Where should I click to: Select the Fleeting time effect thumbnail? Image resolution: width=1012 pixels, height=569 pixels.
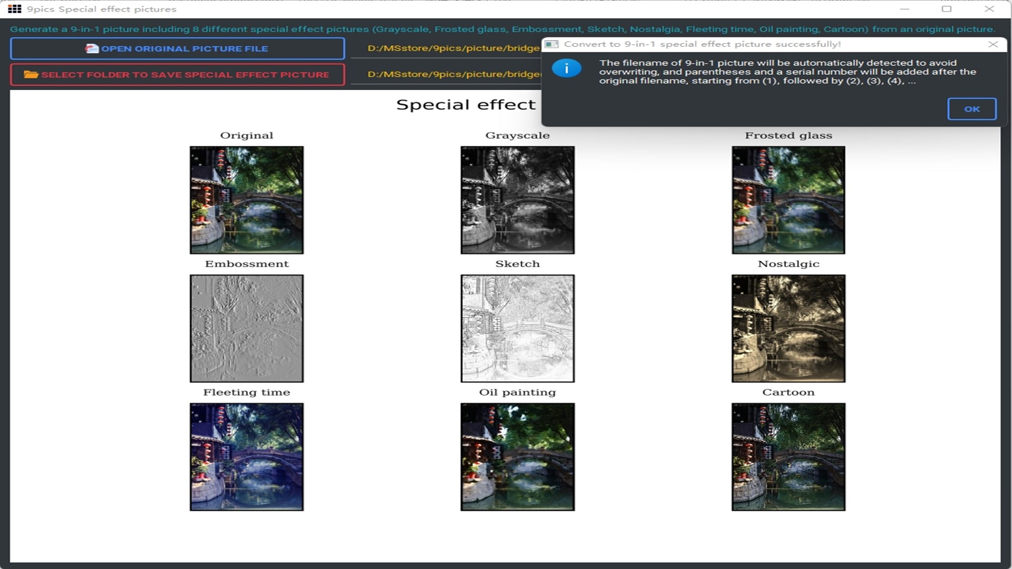point(247,457)
